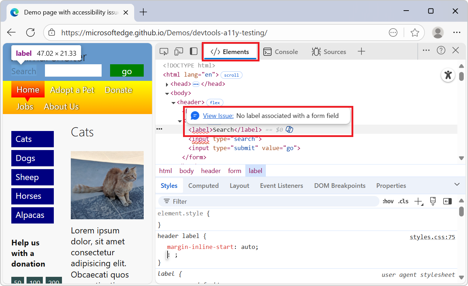Toggle the computed styles sidebar icon
This screenshot has height=286, width=468.
coord(447,201)
